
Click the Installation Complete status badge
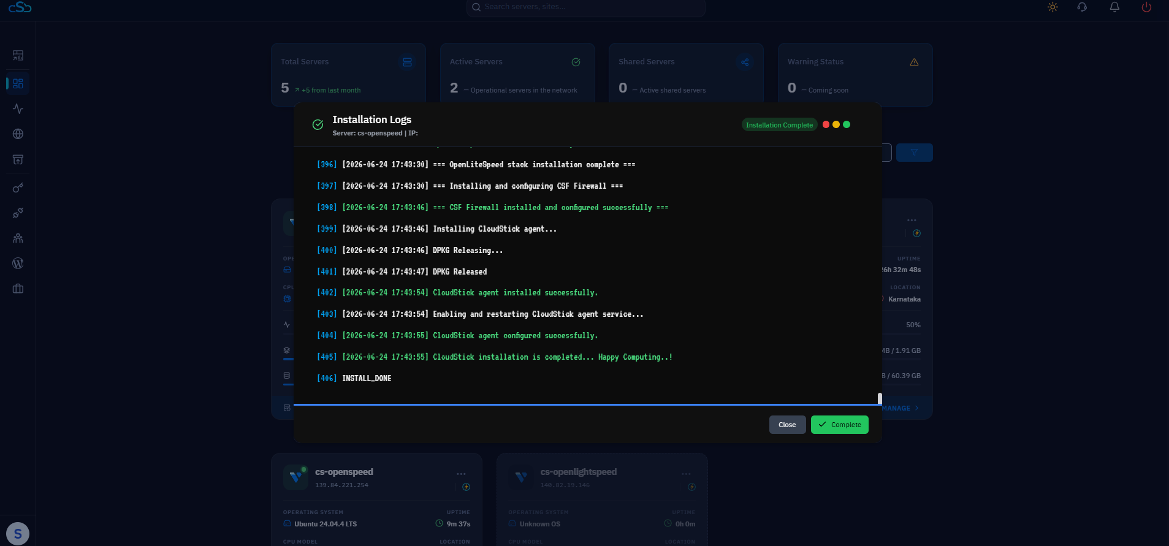point(779,125)
